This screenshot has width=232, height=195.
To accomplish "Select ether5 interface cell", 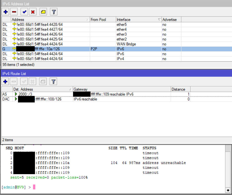I will pos(139,25).
